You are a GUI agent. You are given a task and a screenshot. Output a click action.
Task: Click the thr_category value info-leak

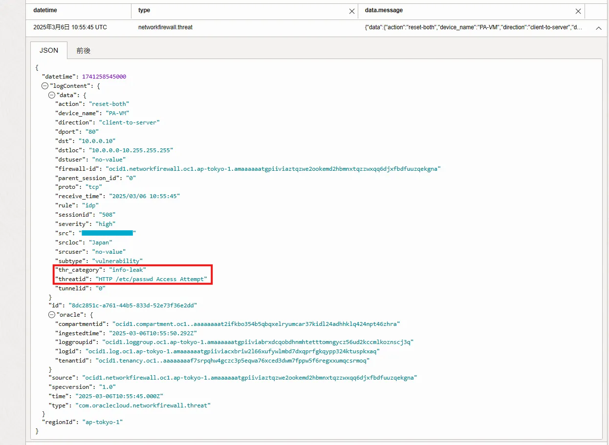(x=128, y=270)
